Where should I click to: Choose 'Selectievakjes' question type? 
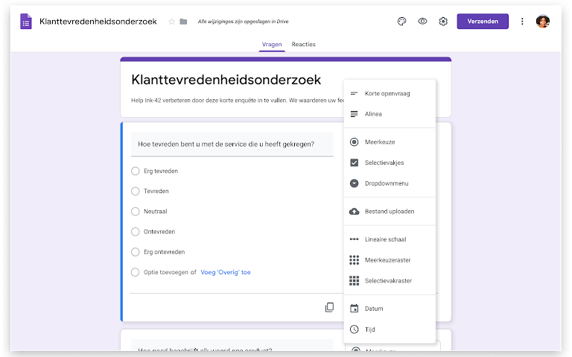384,162
